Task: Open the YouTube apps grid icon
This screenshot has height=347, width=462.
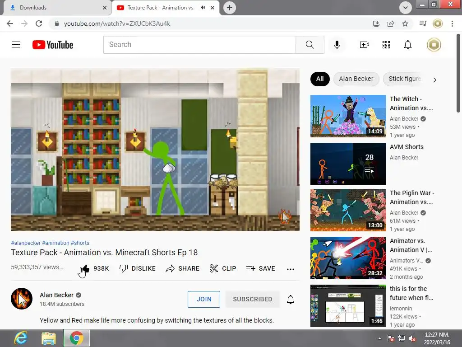Action: pyautogui.click(x=386, y=45)
